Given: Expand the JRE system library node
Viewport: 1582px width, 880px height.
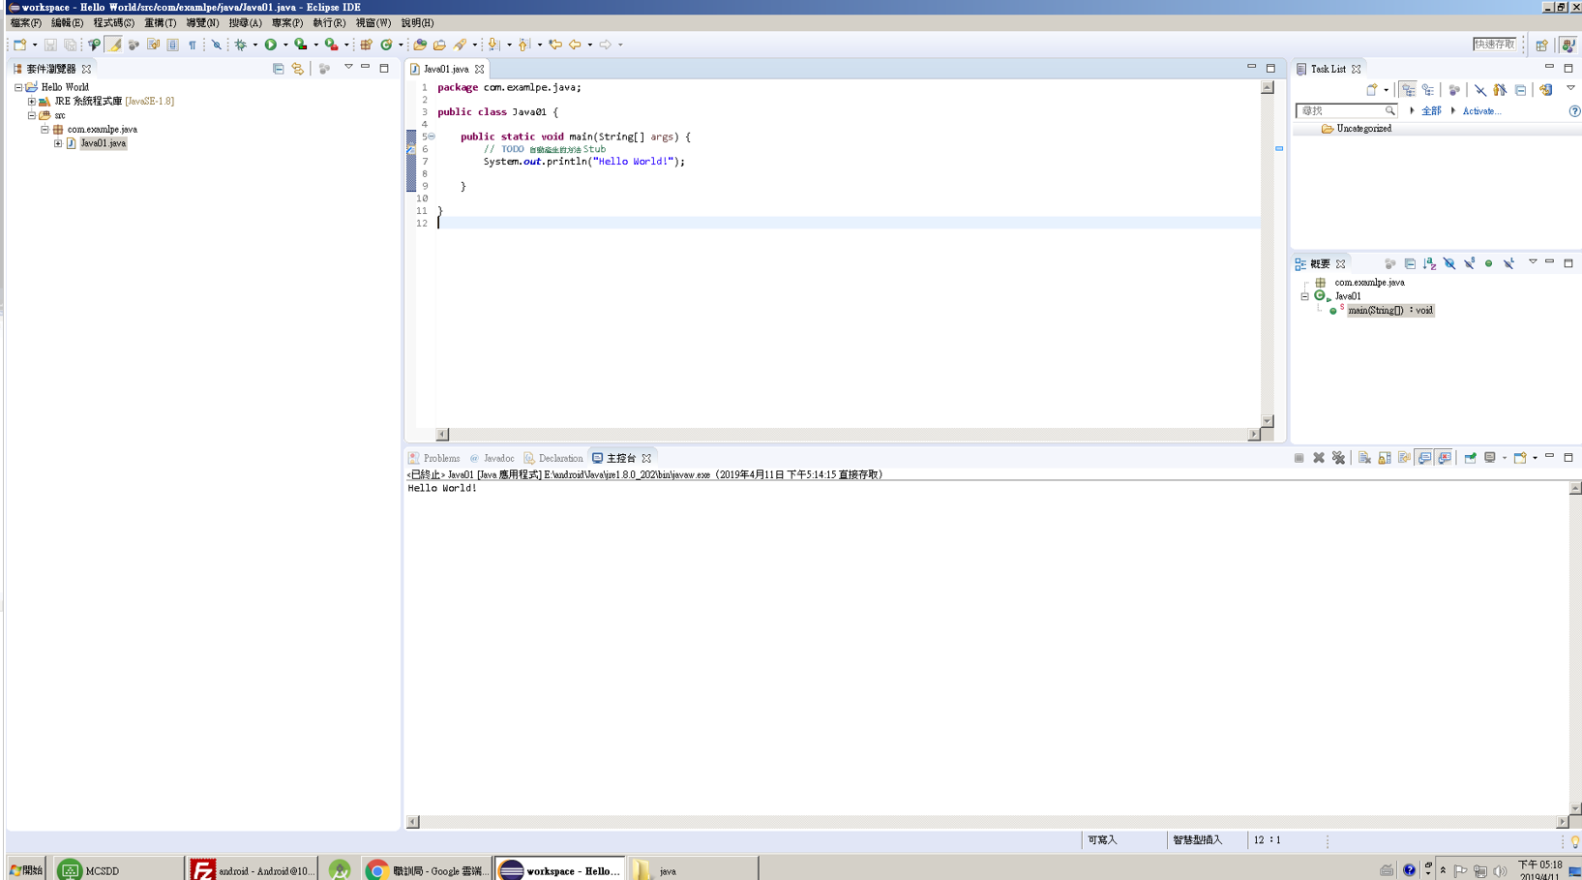Looking at the screenshot, I should (32, 101).
